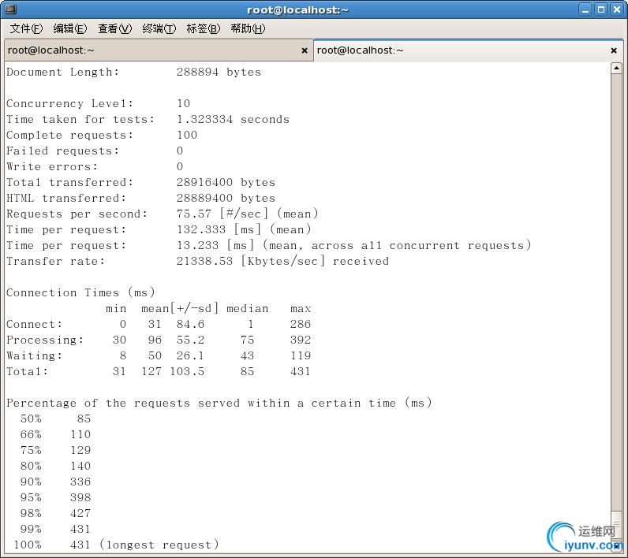The image size is (628, 558).
Task: Click the '288894 bytes' document length value
Action: [x=219, y=72]
